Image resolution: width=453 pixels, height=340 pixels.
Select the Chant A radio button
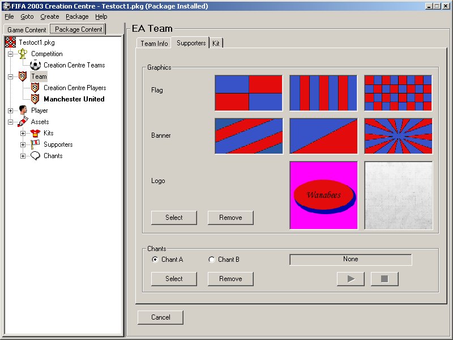pos(155,260)
